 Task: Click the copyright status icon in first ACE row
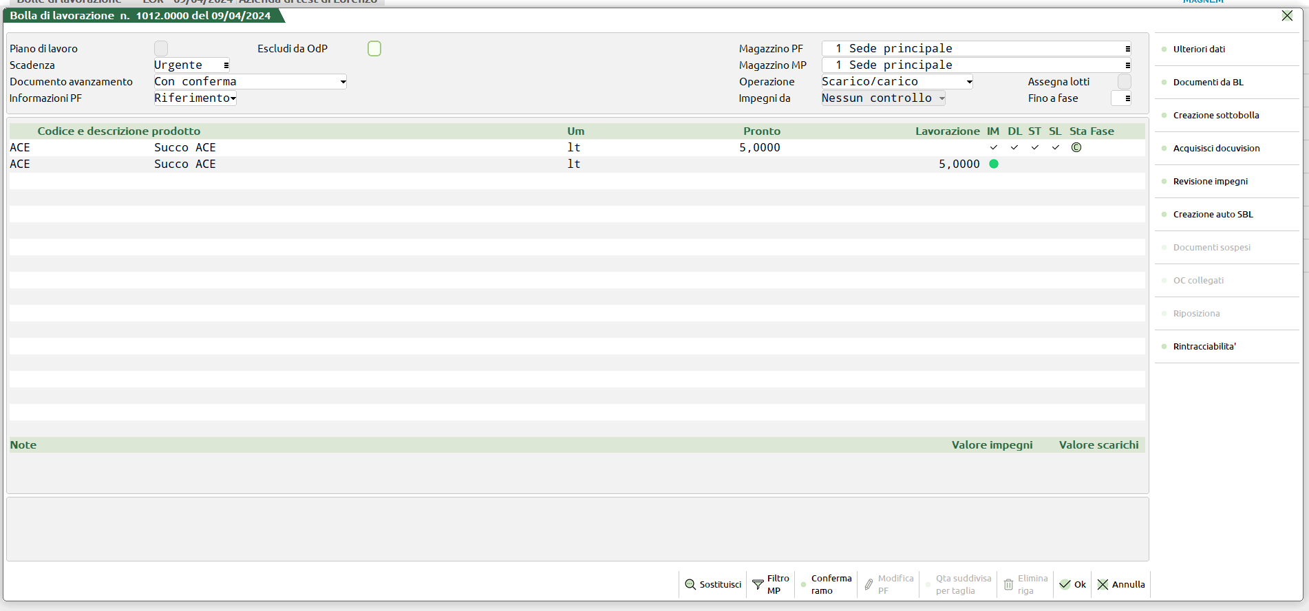pyautogui.click(x=1076, y=147)
